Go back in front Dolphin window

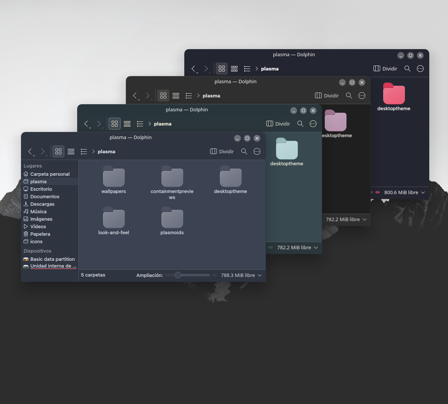[x=30, y=151]
